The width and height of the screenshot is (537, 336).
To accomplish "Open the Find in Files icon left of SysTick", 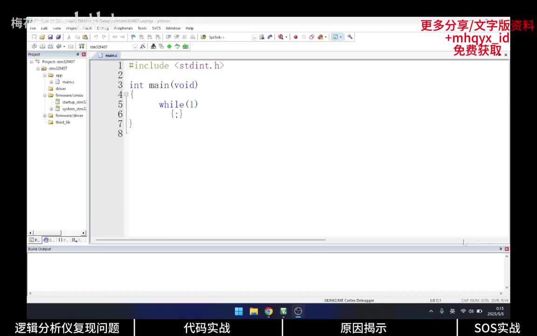I will (x=203, y=37).
